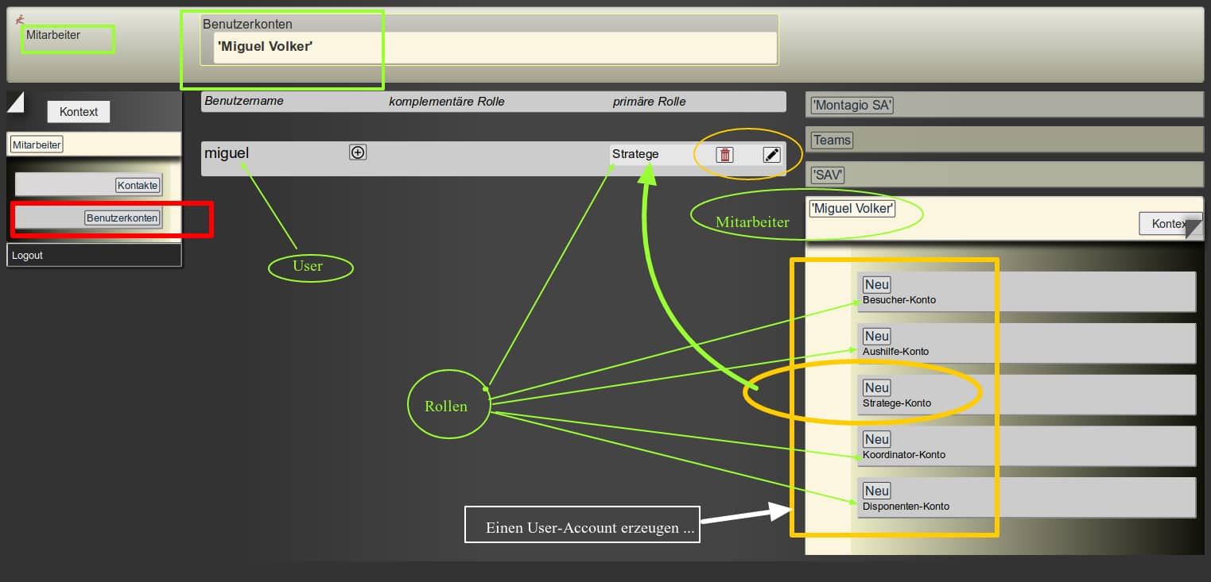Select the 'SAV' team entry

pyautogui.click(x=828, y=175)
